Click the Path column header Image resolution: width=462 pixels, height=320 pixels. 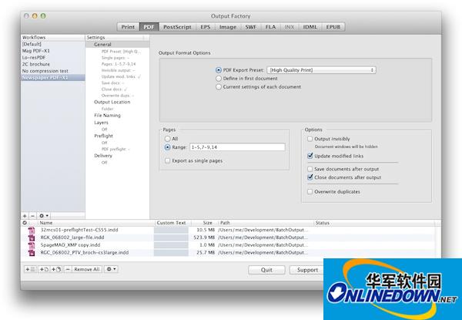(x=266, y=223)
